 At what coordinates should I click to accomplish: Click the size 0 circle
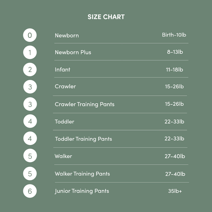pyautogui.click(x=30, y=35)
